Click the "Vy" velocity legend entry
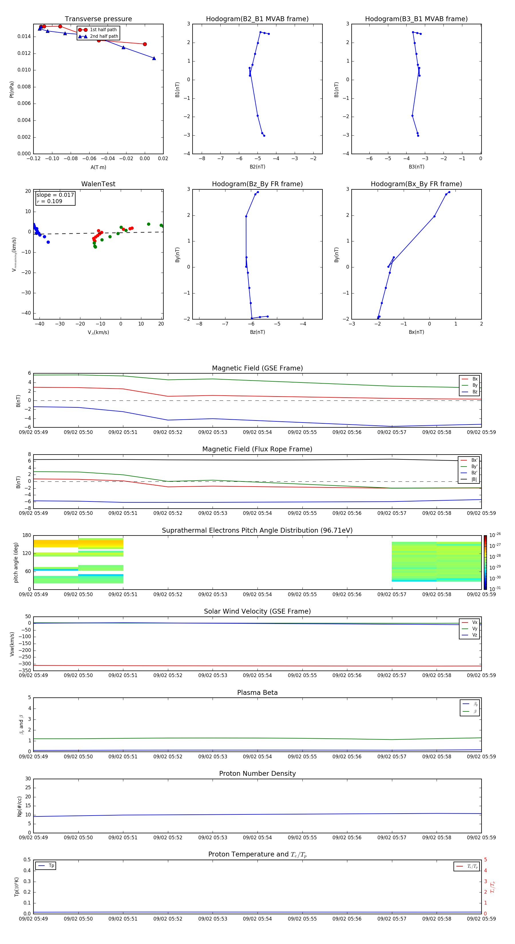The width and height of the screenshot is (515, 944). coord(470,628)
